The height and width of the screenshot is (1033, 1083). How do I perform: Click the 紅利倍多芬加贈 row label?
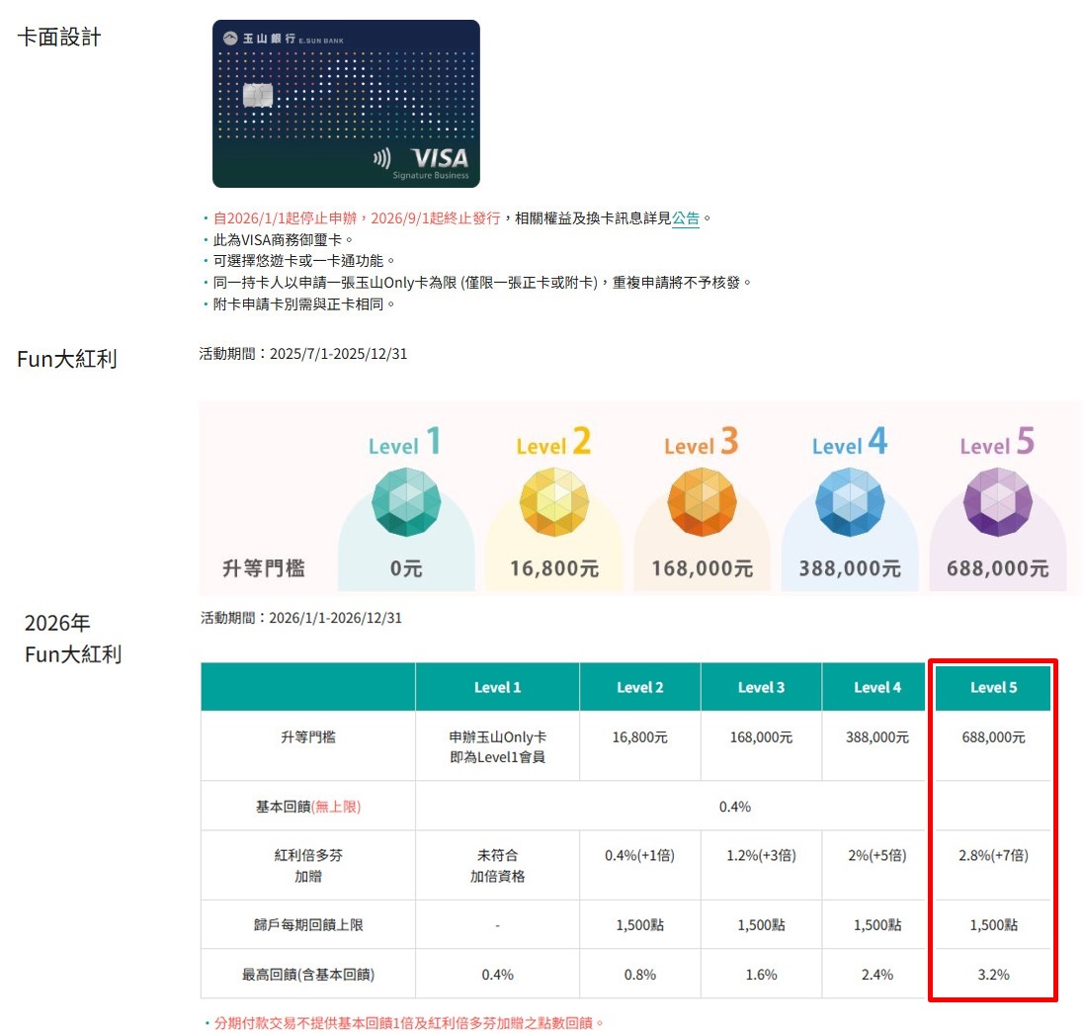(x=308, y=866)
